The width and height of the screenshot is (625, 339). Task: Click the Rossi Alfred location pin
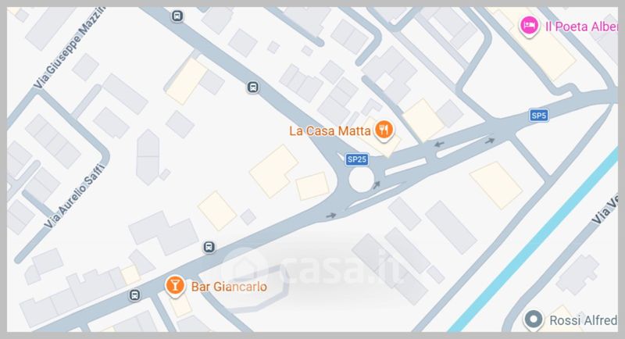click(534, 319)
